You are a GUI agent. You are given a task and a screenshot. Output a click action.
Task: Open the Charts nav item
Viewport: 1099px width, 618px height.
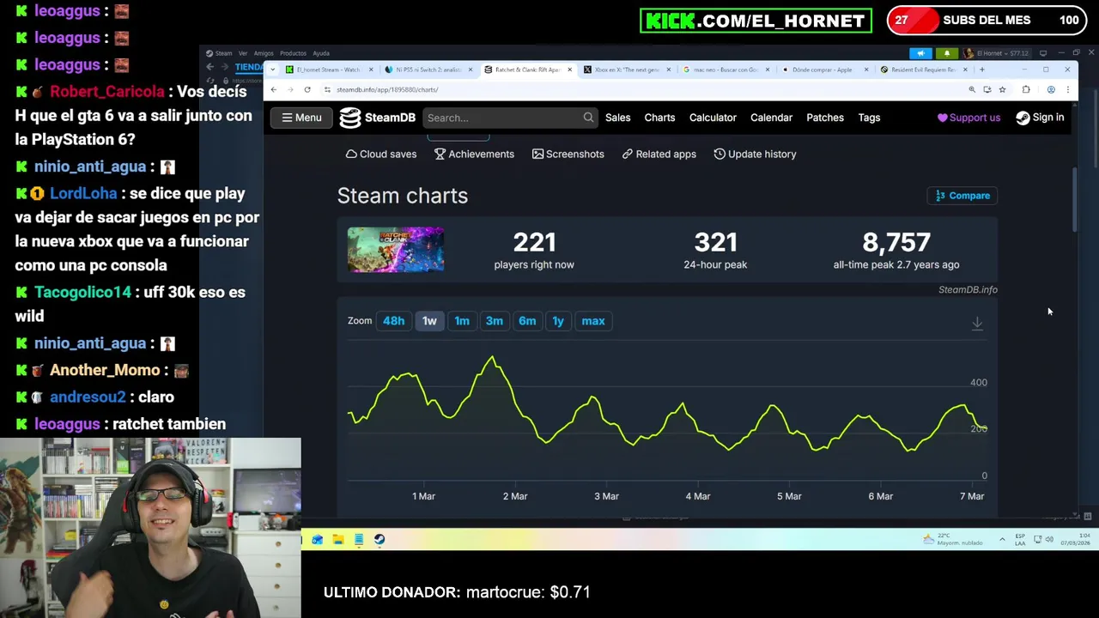[659, 118]
